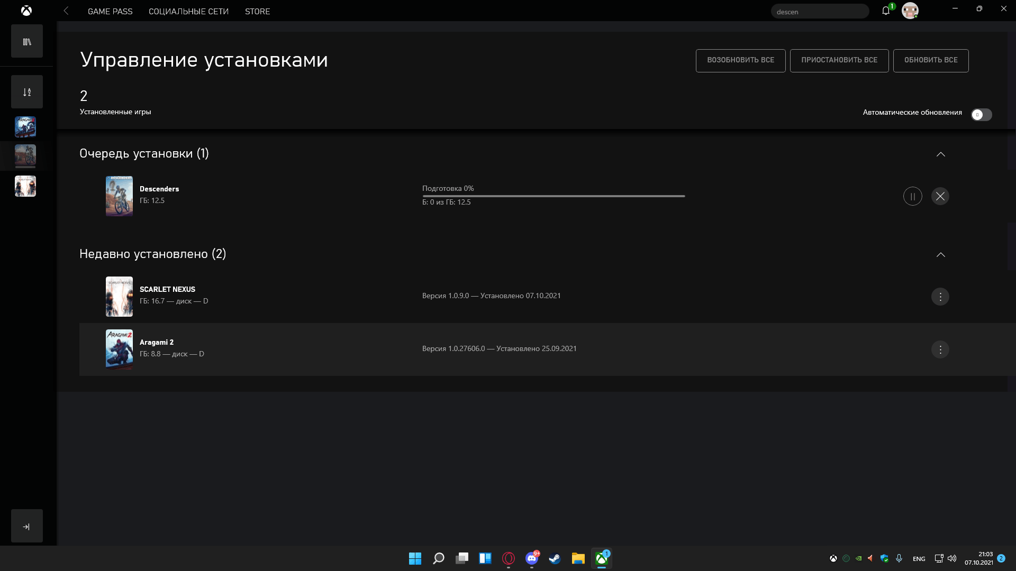Open the Scarlet Nexus sidebar thumbnail
This screenshot has width=1016, height=571.
tap(25, 186)
